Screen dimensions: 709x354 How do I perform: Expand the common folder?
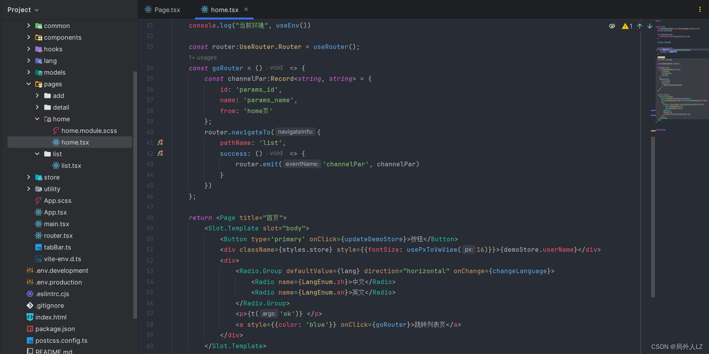[28, 26]
